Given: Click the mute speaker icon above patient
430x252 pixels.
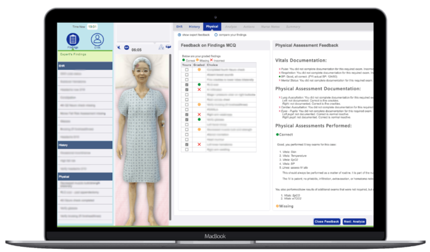Looking at the screenshot, I should click(118, 47).
